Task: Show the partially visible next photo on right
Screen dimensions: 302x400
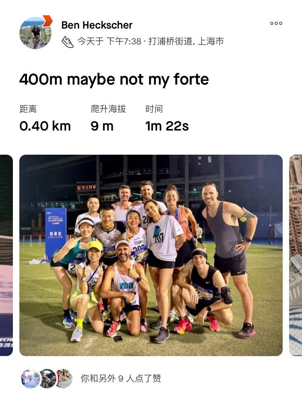Action: [x=296, y=255]
